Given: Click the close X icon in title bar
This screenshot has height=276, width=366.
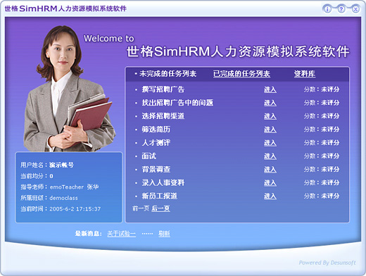Looking at the screenshot, I should (355, 9).
